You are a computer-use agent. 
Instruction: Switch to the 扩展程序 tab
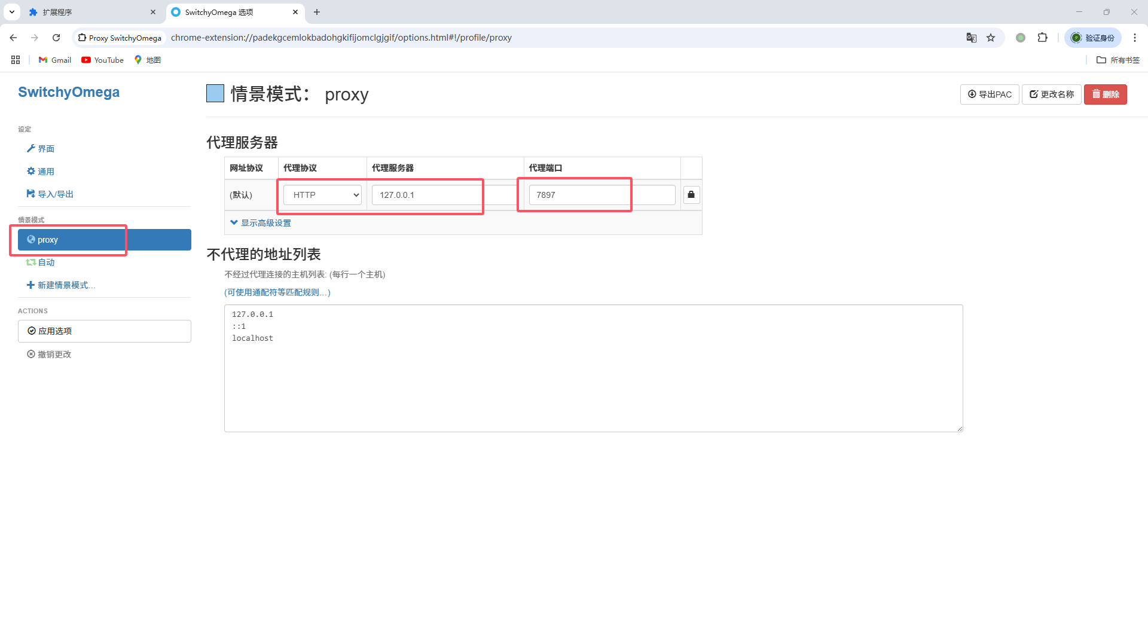tap(90, 12)
